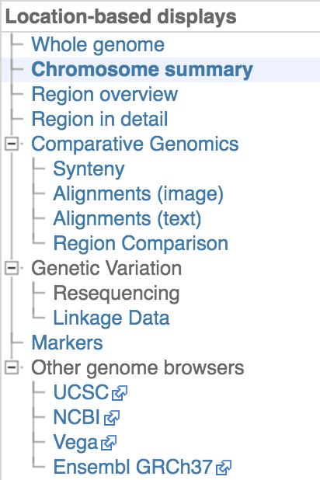Select Region Comparison

point(141,243)
